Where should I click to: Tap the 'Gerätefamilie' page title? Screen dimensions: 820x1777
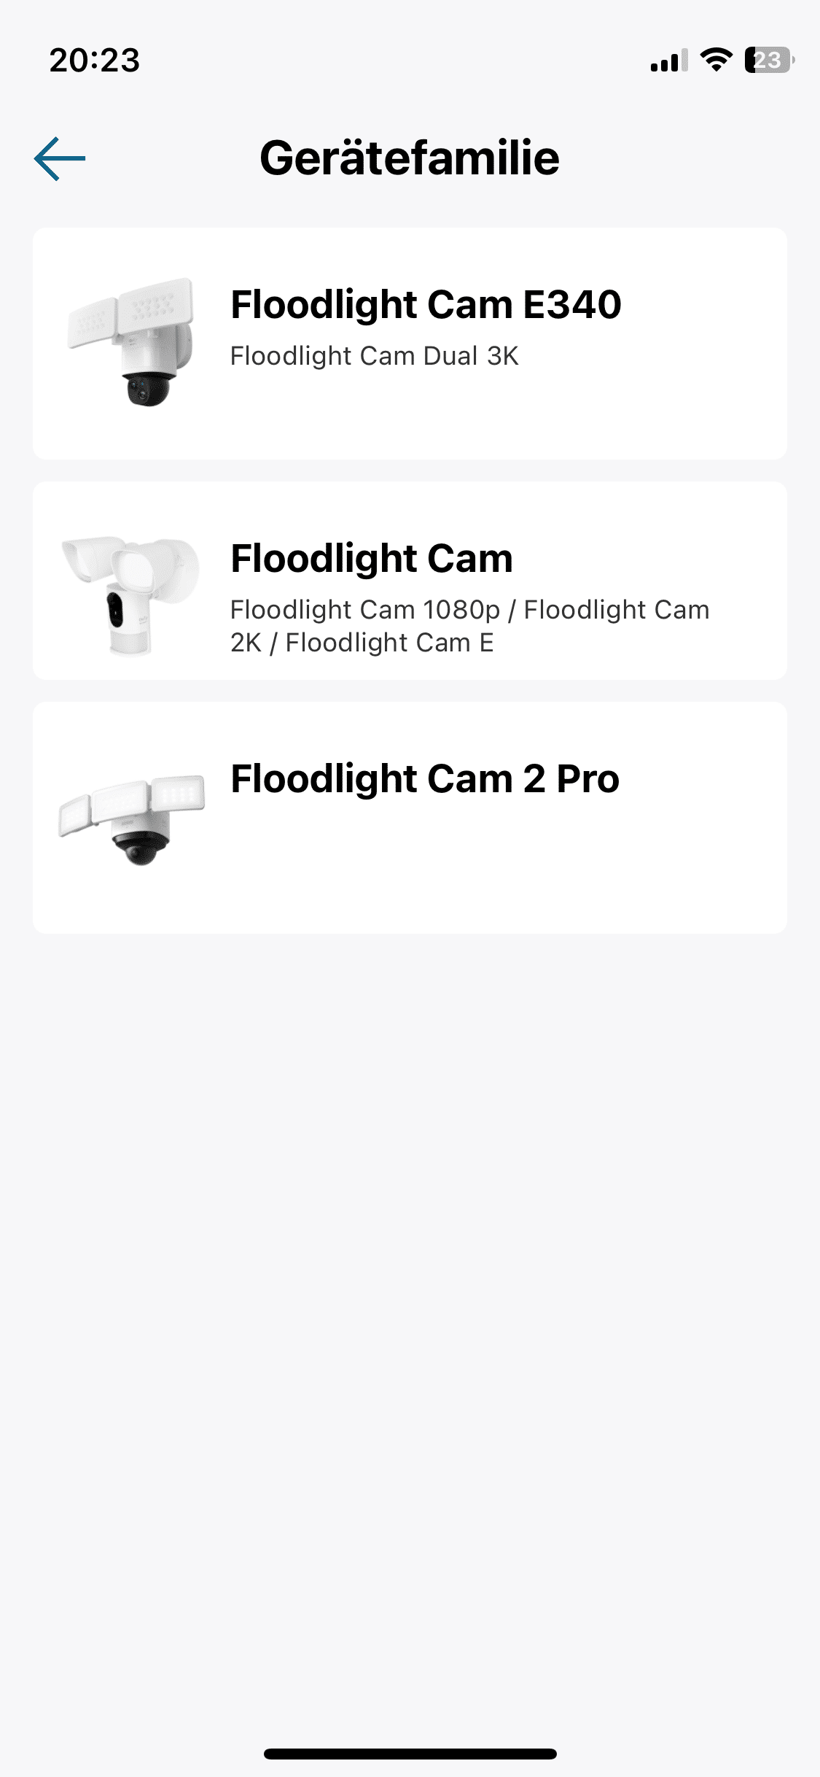tap(410, 158)
